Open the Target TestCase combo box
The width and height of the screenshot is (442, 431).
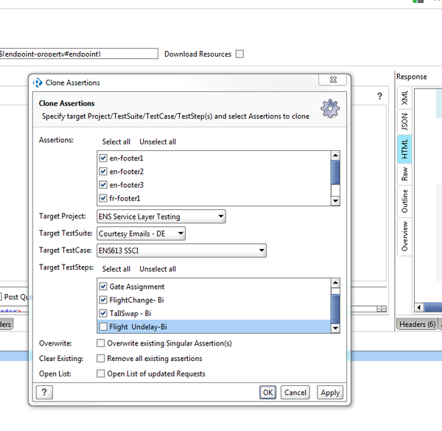pyautogui.click(x=181, y=251)
